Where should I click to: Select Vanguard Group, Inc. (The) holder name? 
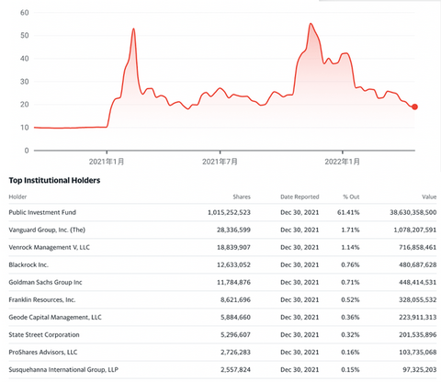pos(47,230)
